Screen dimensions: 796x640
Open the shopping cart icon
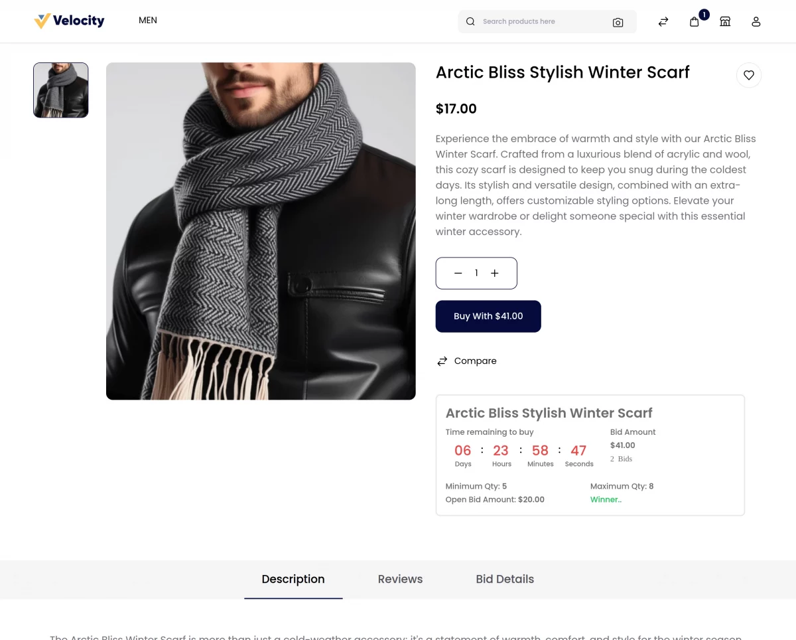[x=694, y=21]
